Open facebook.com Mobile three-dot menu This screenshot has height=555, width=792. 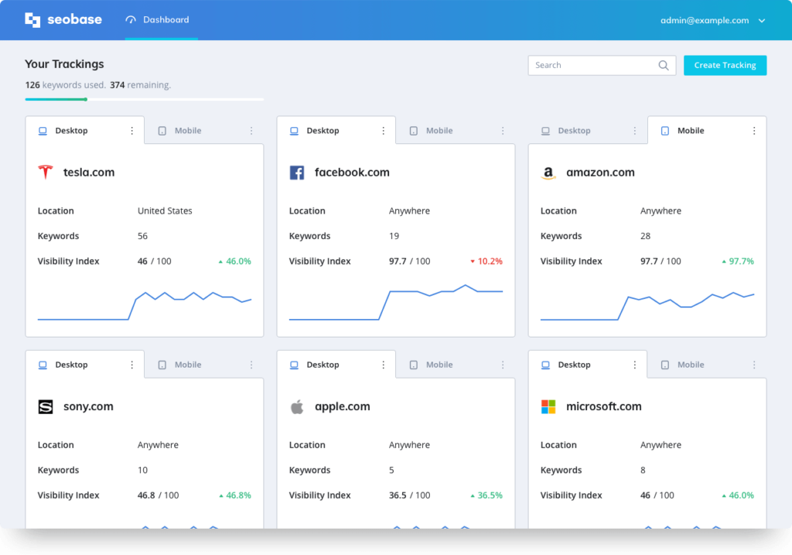(503, 130)
